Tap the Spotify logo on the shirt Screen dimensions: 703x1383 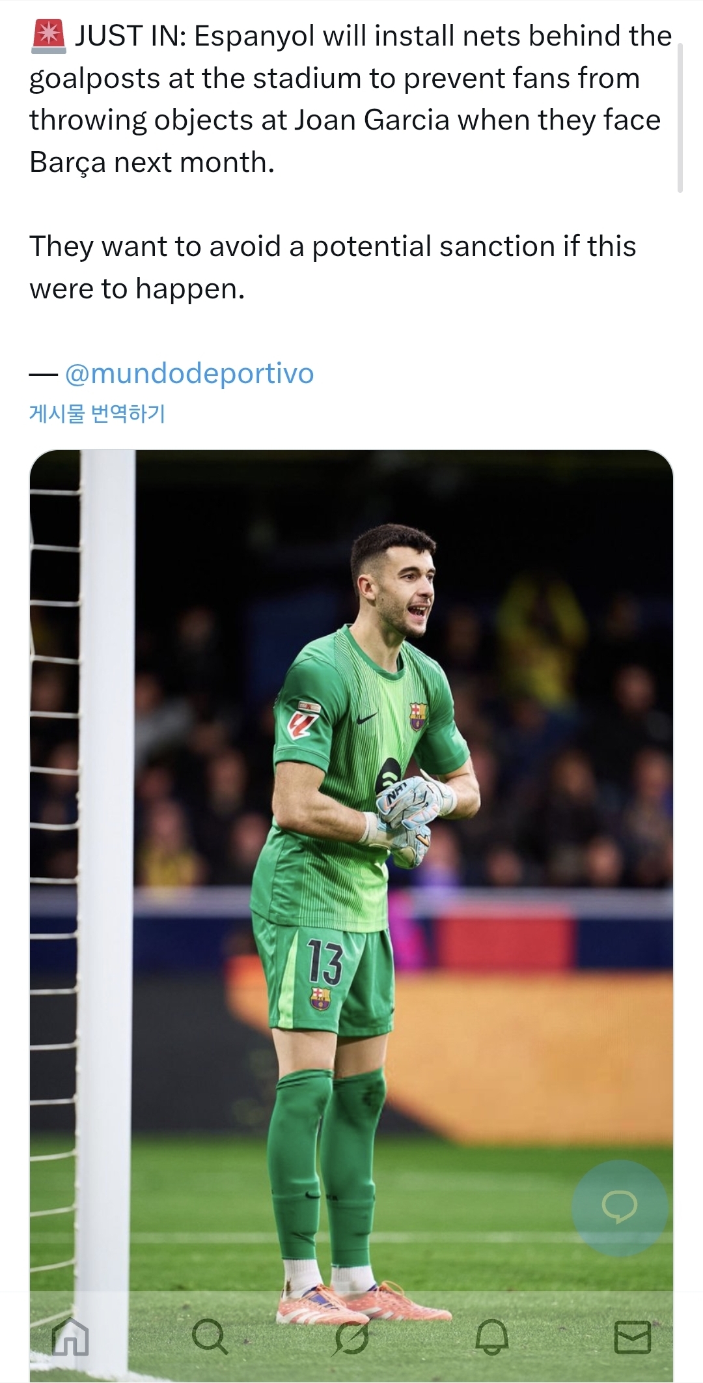click(x=387, y=778)
